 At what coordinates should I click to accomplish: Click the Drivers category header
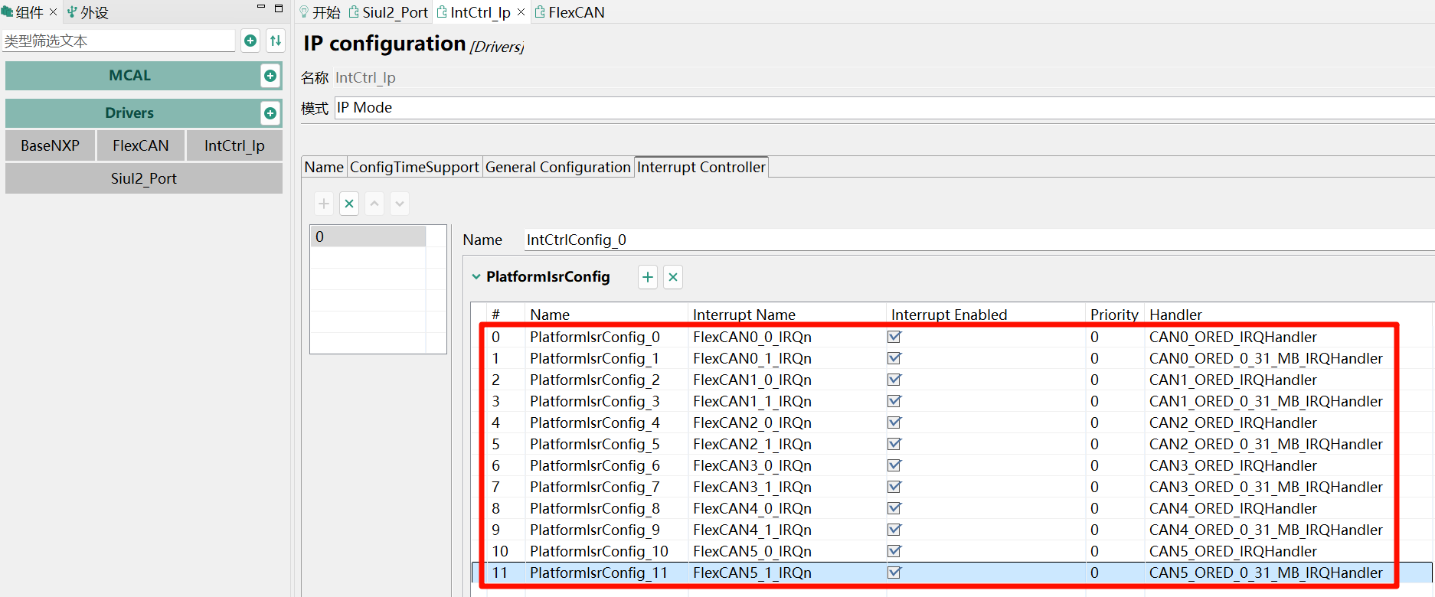pyautogui.click(x=130, y=113)
